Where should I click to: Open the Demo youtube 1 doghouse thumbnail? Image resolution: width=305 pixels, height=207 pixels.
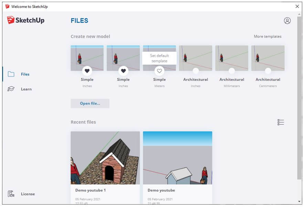pos(105,158)
